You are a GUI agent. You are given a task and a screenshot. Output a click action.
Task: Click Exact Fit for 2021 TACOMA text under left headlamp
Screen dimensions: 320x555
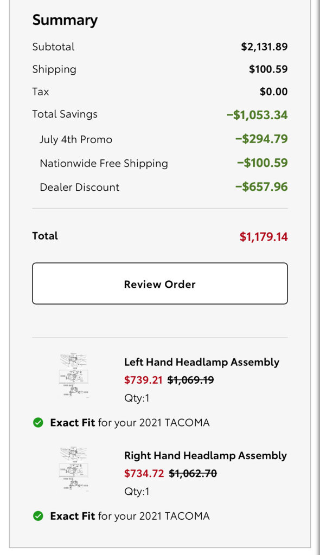click(130, 423)
